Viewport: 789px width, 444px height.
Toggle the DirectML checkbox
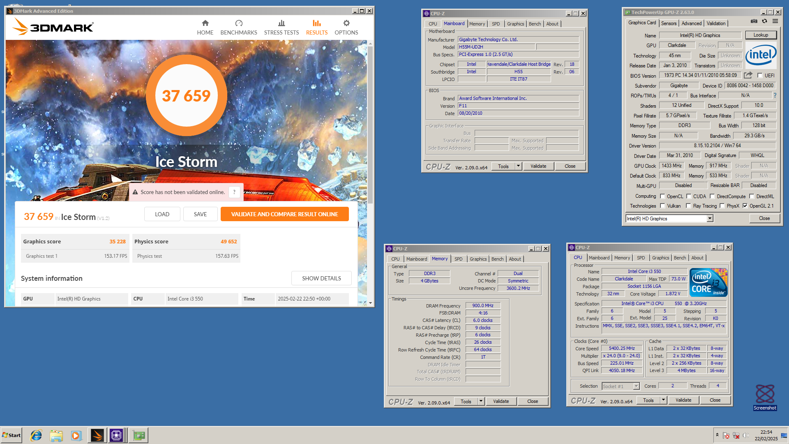coord(752,197)
